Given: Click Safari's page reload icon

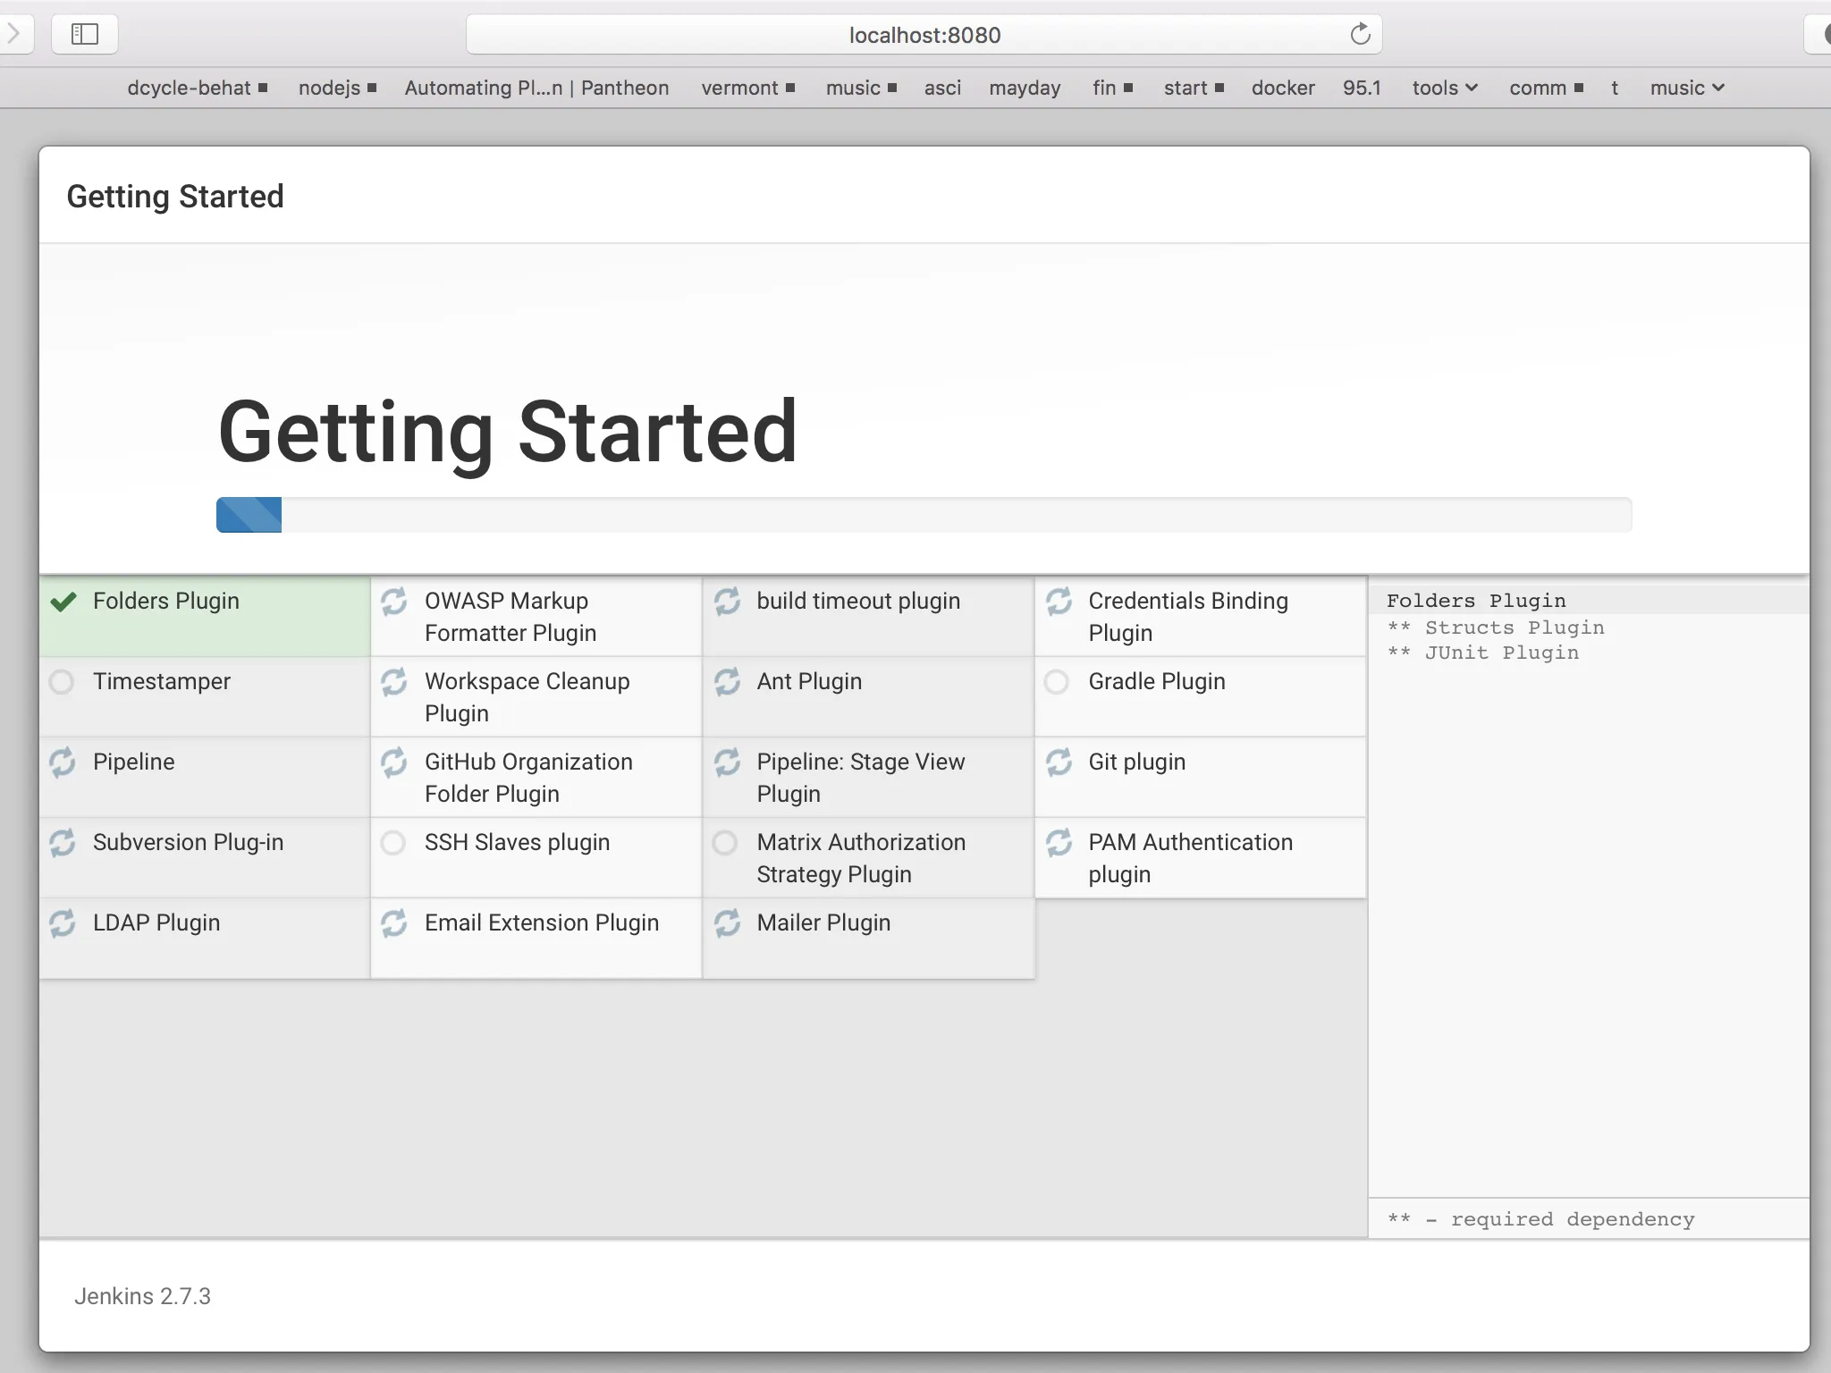Looking at the screenshot, I should tap(1360, 35).
